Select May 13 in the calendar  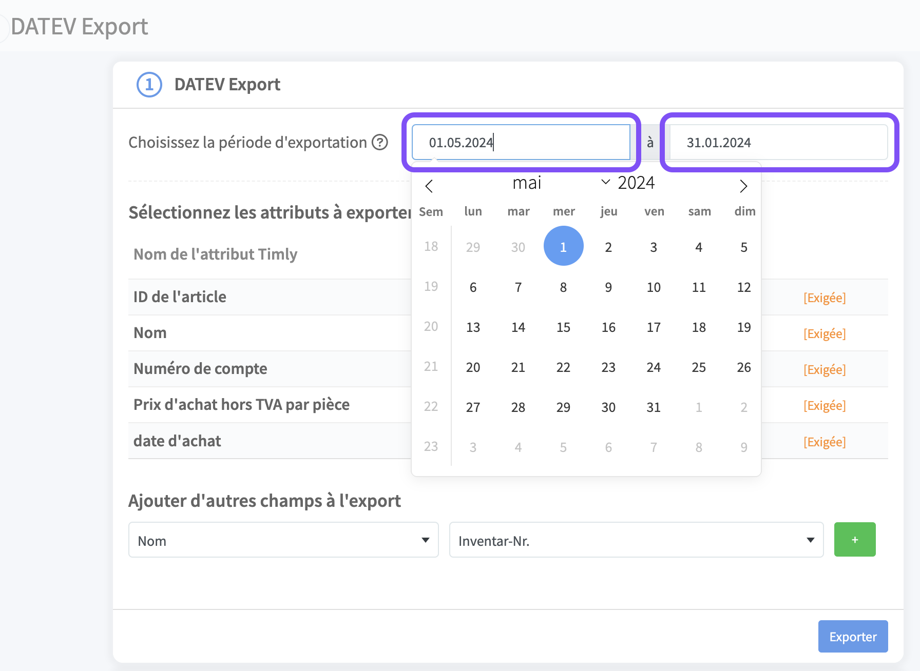(473, 327)
